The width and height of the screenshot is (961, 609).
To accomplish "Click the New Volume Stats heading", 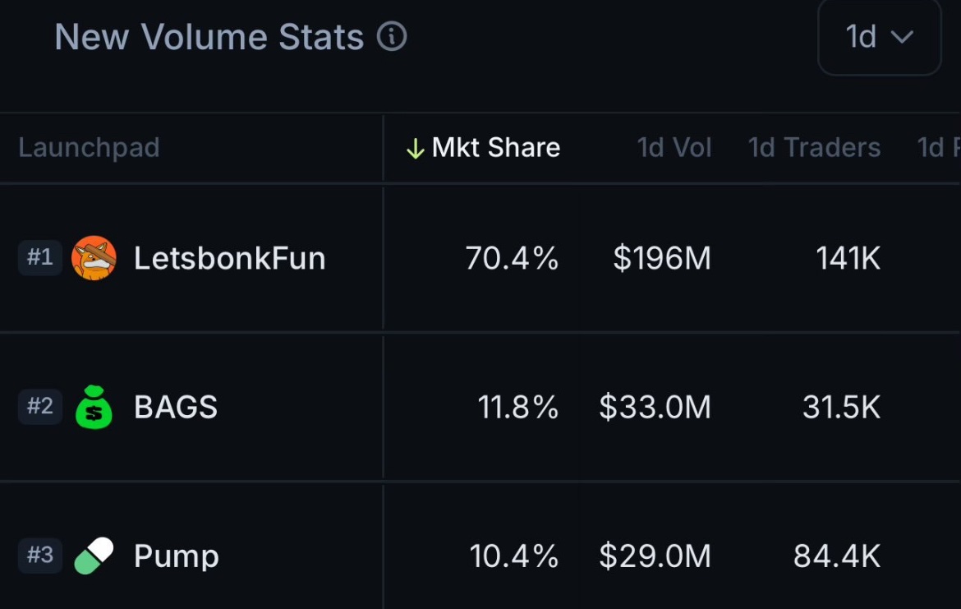I will 209,37.
